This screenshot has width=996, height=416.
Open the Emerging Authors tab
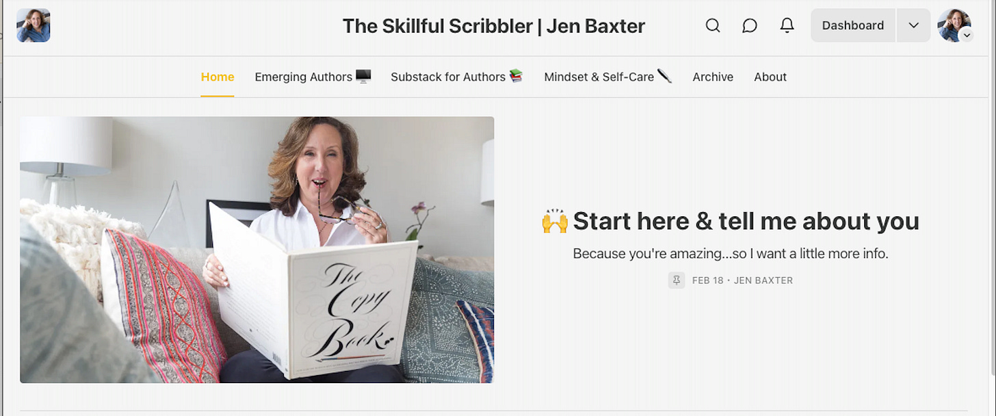tap(313, 77)
